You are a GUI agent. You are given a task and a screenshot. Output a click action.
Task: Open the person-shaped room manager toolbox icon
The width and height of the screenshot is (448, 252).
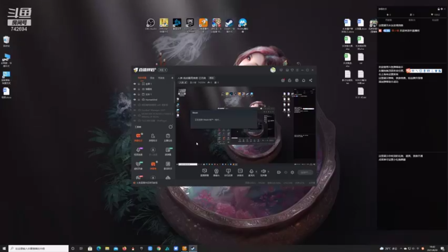click(x=153, y=137)
